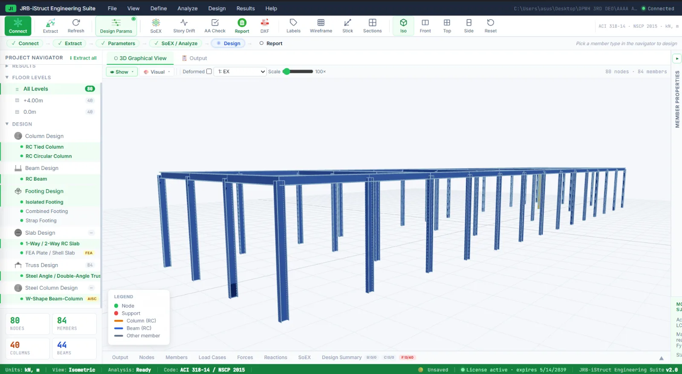Select Isolated Footing design
This screenshot has height=374, width=682.
pyautogui.click(x=44, y=202)
